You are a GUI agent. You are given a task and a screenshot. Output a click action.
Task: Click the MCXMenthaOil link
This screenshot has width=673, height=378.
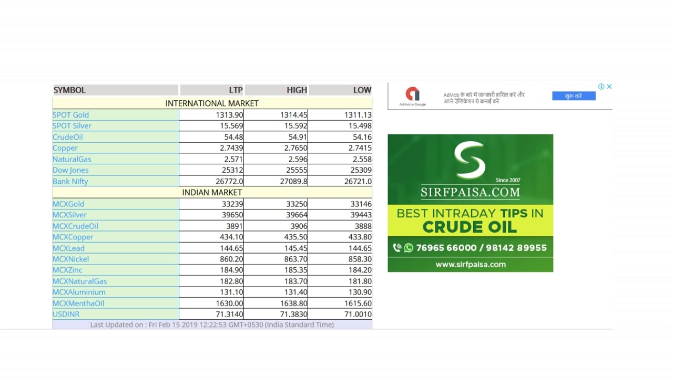[x=78, y=303]
